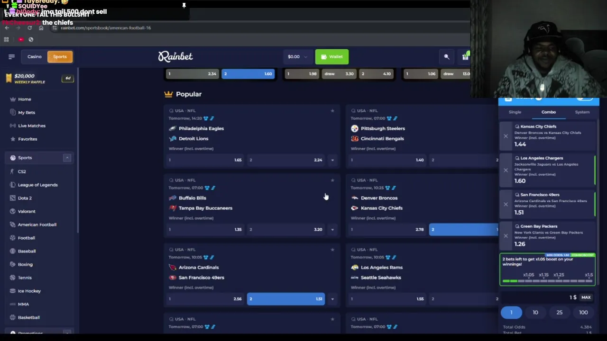Image resolution: width=607 pixels, height=341 pixels.
Task: Toggle Tampa Bay Buccaneers odds 3.20
Action: coord(286,230)
